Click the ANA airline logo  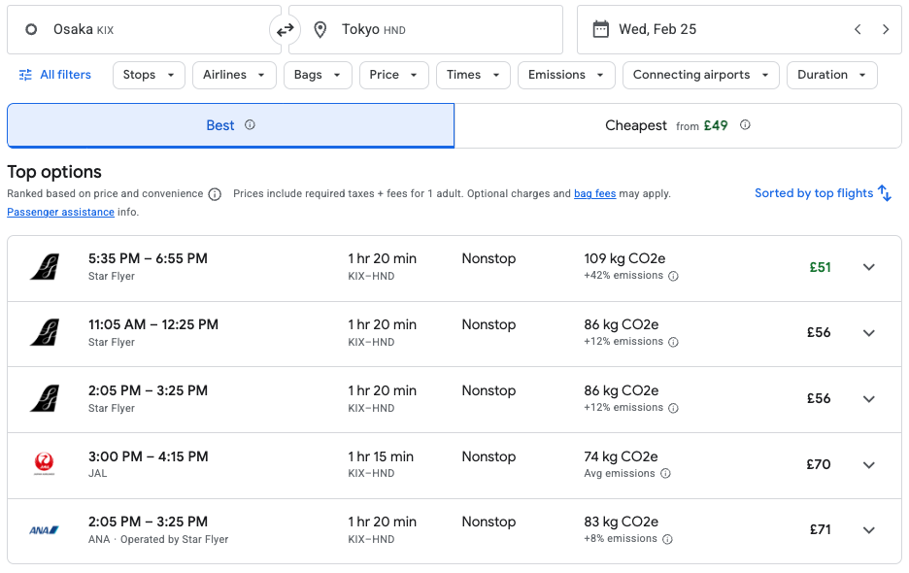(x=46, y=528)
